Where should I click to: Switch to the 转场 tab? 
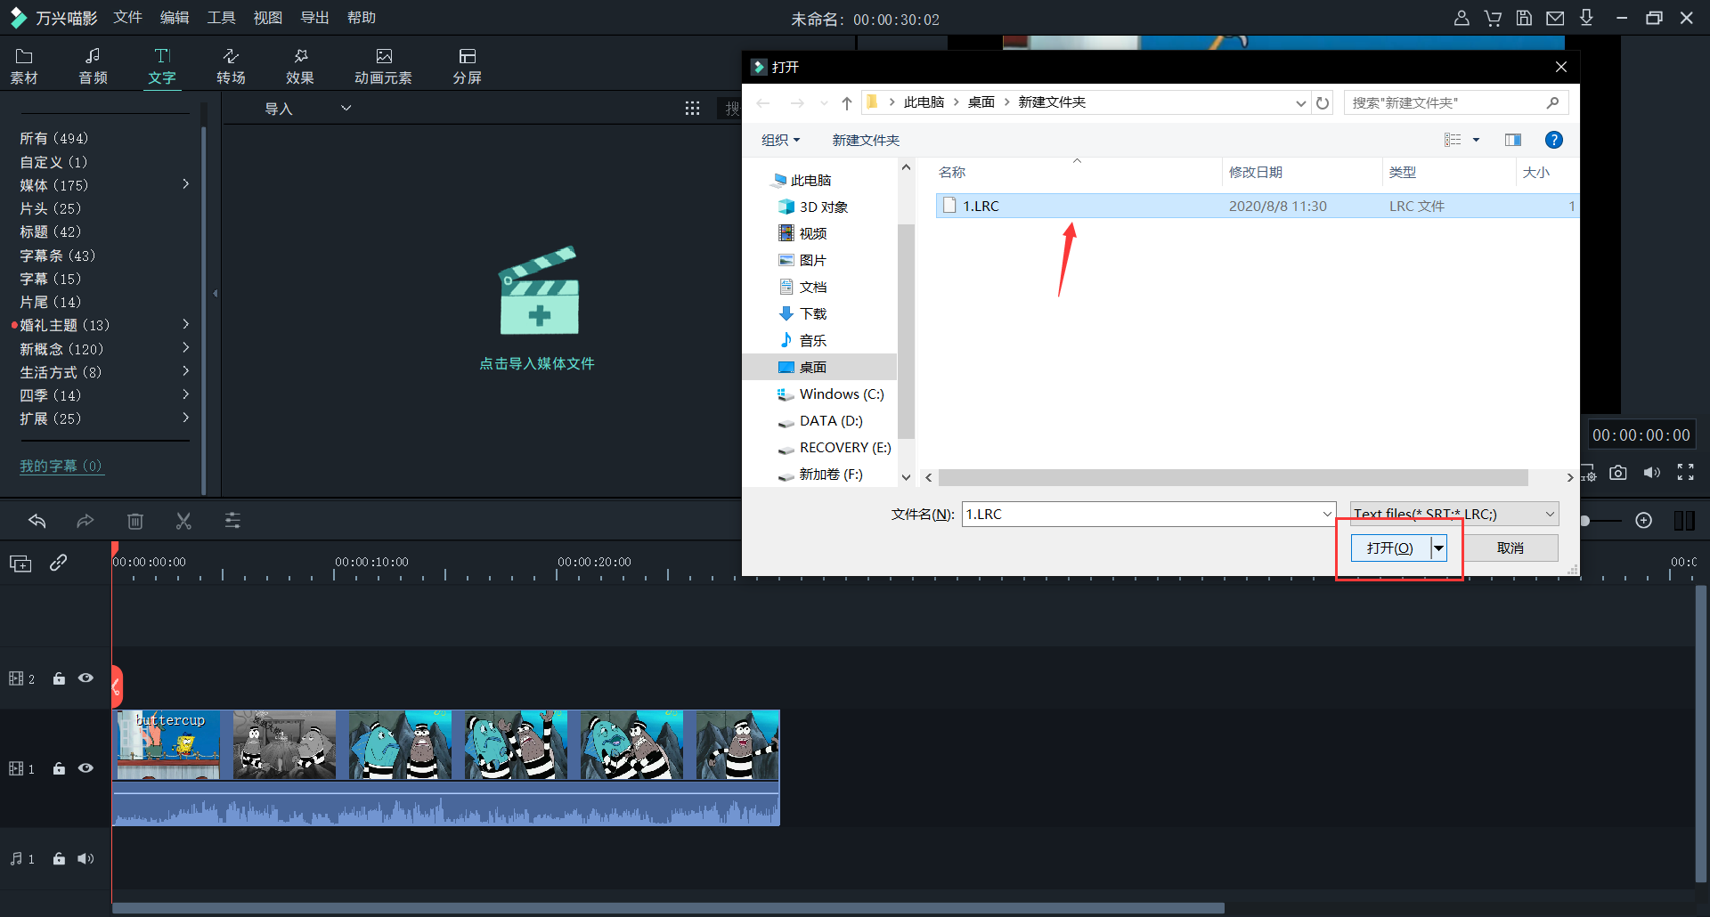point(231,67)
